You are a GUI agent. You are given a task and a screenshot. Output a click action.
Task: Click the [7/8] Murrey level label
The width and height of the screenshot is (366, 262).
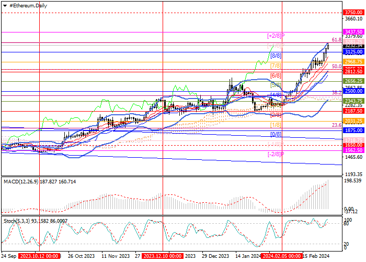coord(276,65)
